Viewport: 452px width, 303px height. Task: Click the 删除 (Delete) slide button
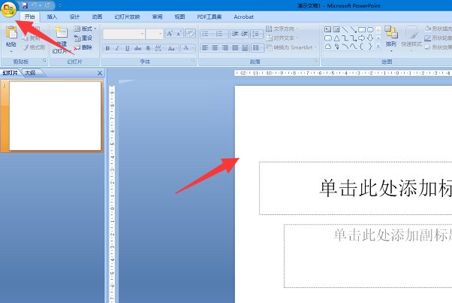[x=83, y=47]
